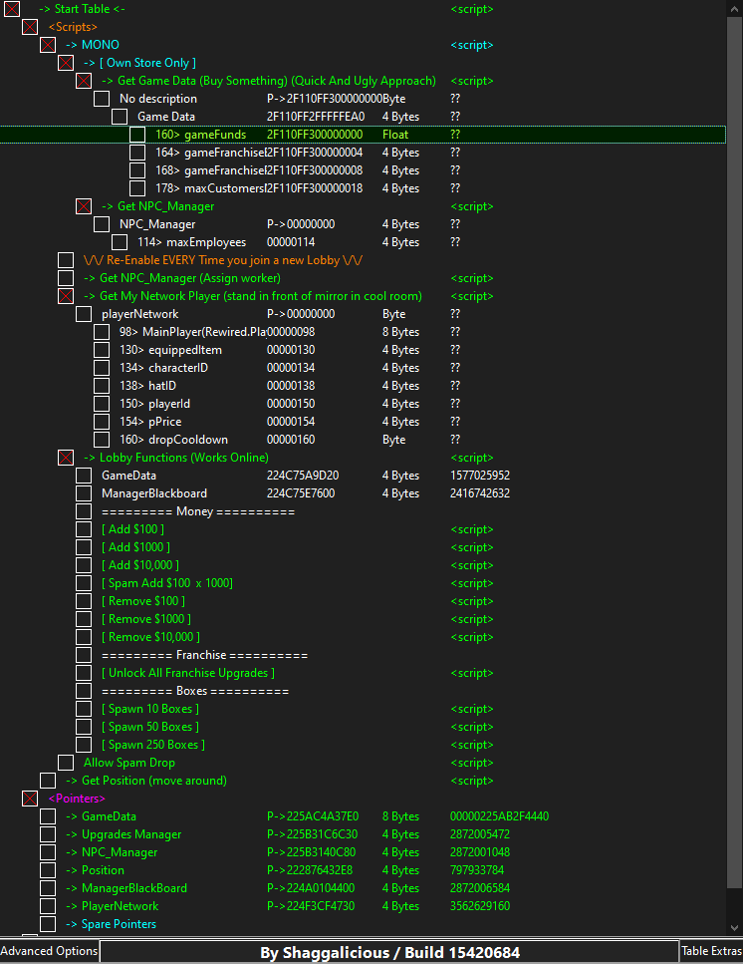Disable the MONO script group
The height and width of the screenshot is (964, 743).
click(48, 45)
